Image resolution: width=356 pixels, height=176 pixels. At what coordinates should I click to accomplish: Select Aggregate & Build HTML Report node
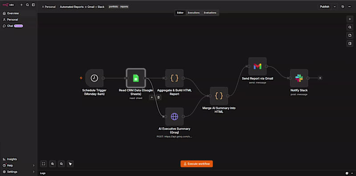(x=174, y=78)
